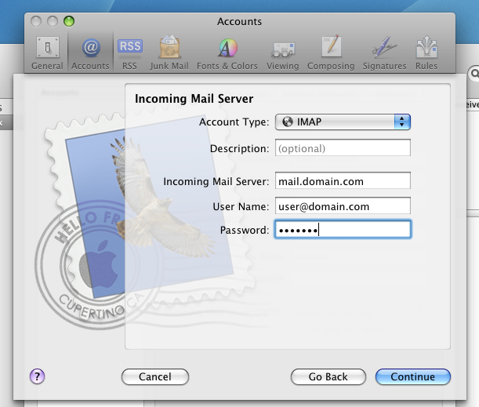479x407 pixels.
Task: Open the RSS preferences pane
Action: [129, 53]
